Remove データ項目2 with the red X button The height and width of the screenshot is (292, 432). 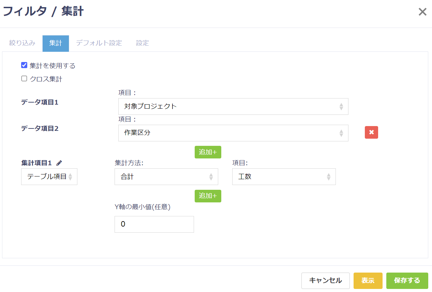(x=371, y=133)
